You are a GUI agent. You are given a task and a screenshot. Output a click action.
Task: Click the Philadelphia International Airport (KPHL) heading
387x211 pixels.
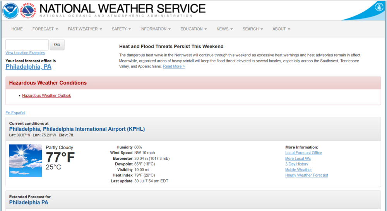[77, 129]
